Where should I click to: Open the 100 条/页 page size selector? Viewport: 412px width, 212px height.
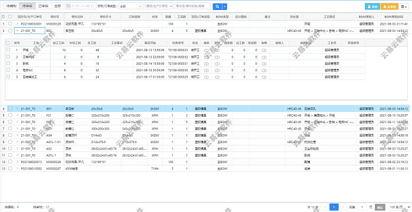coord(399,207)
